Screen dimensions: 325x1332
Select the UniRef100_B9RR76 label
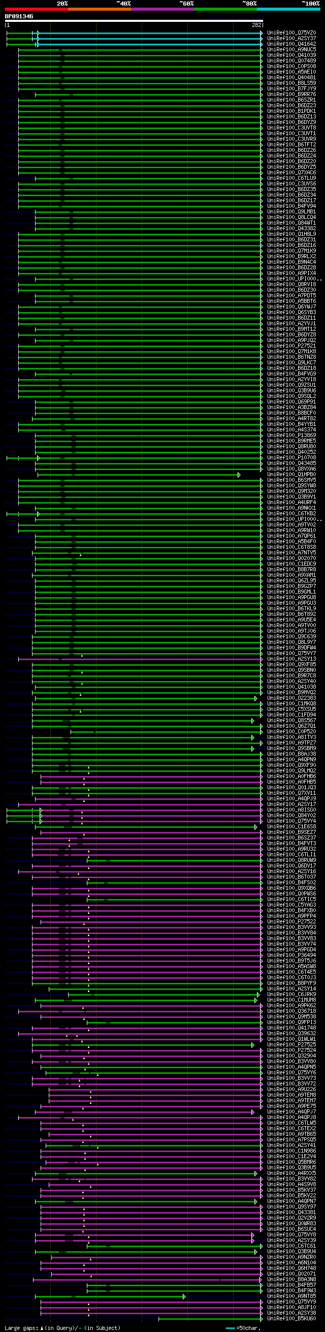pyautogui.click(x=291, y=95)
